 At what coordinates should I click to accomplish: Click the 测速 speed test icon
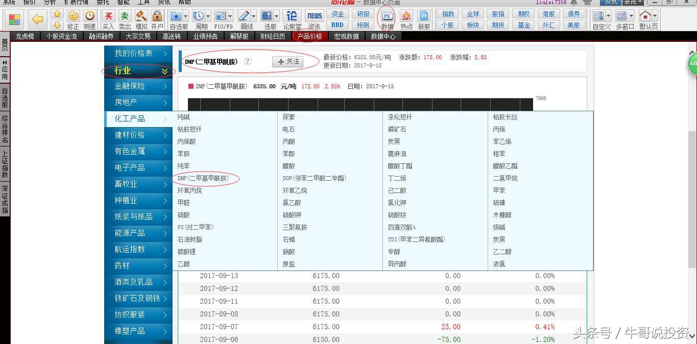[90, 16]
